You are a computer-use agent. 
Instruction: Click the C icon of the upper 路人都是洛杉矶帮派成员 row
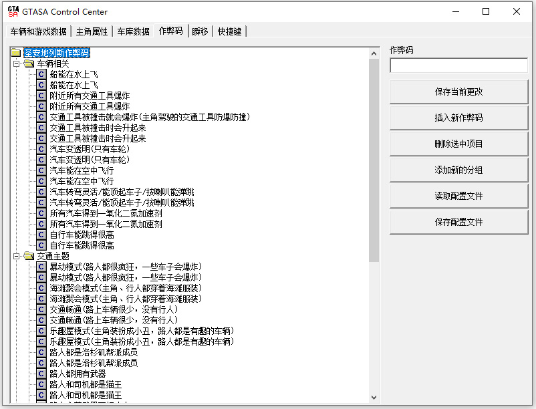[41, 352]
